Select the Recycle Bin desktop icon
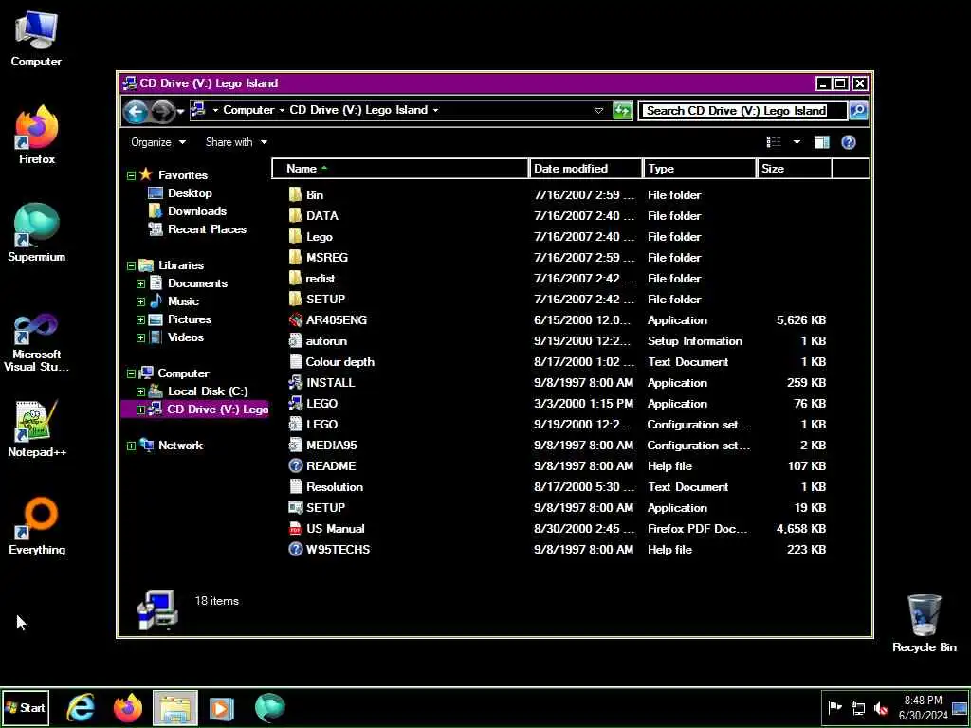 (x=924, y=624)
